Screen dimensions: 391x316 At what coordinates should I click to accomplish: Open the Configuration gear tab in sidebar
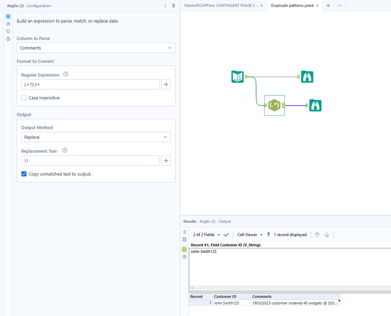pyautogui.click(x=8, y=16)
